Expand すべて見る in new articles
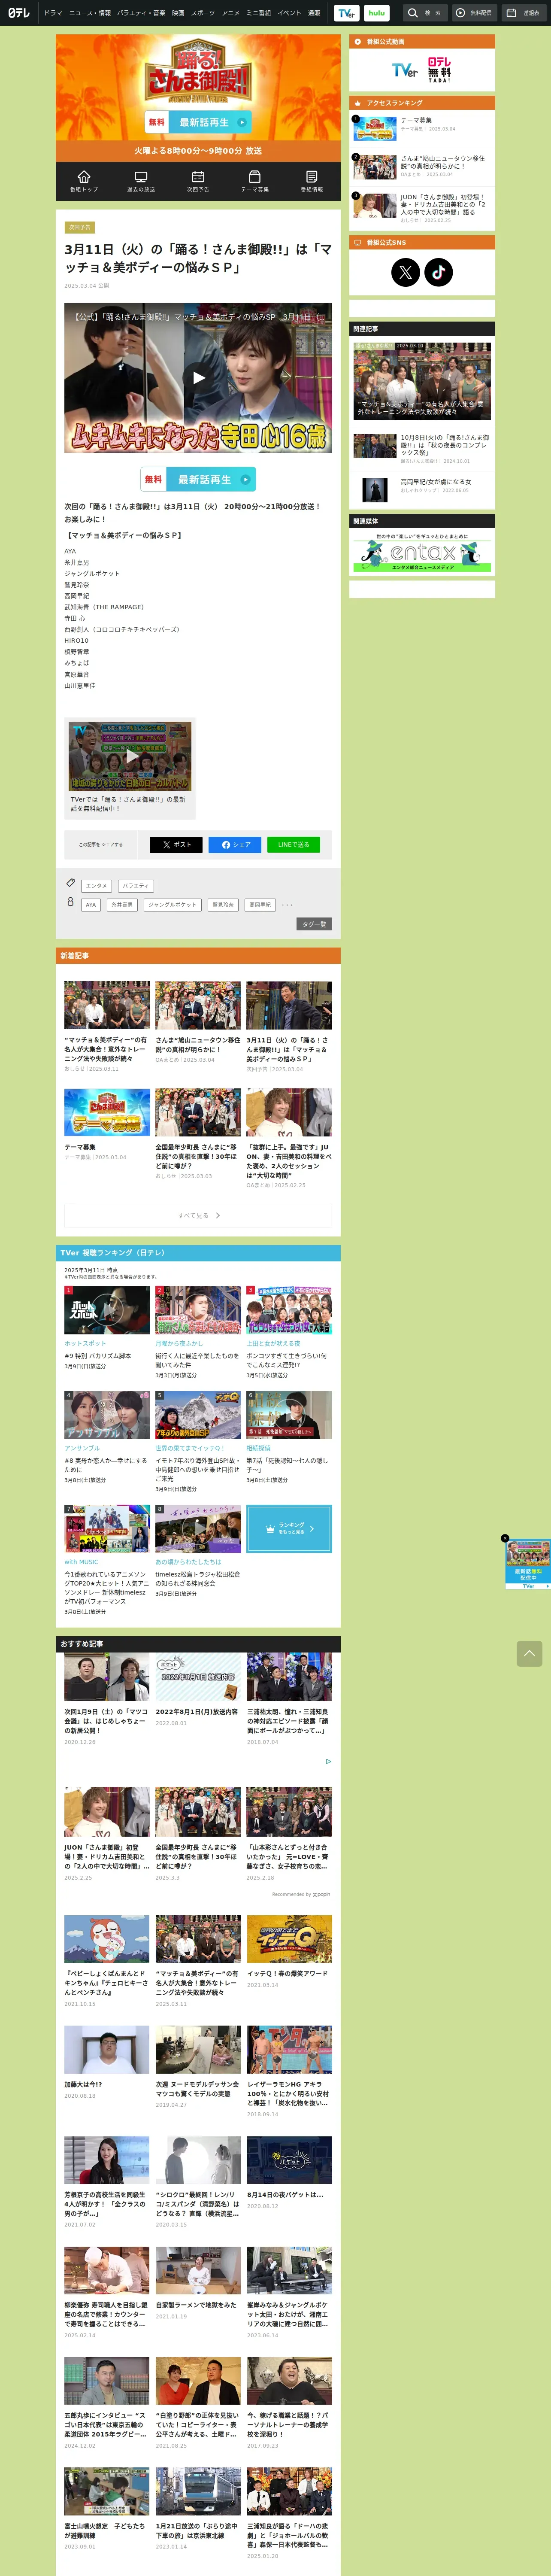The height and width of the screenshot is (2576, 551). pos(198,1215)
